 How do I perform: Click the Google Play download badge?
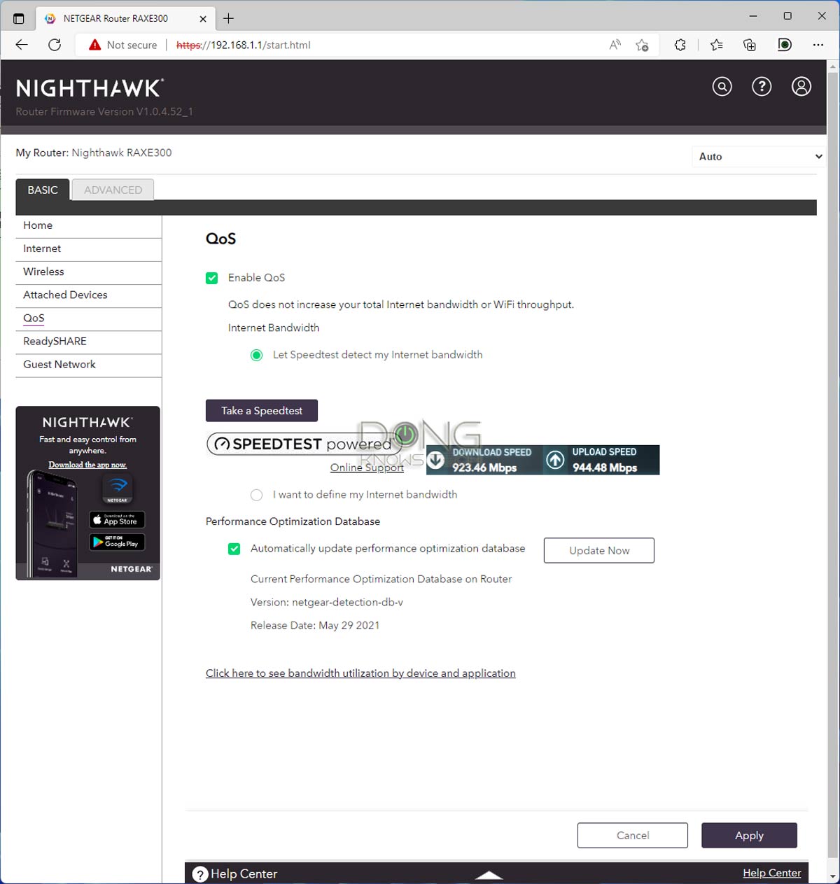[x=117, y=542]
